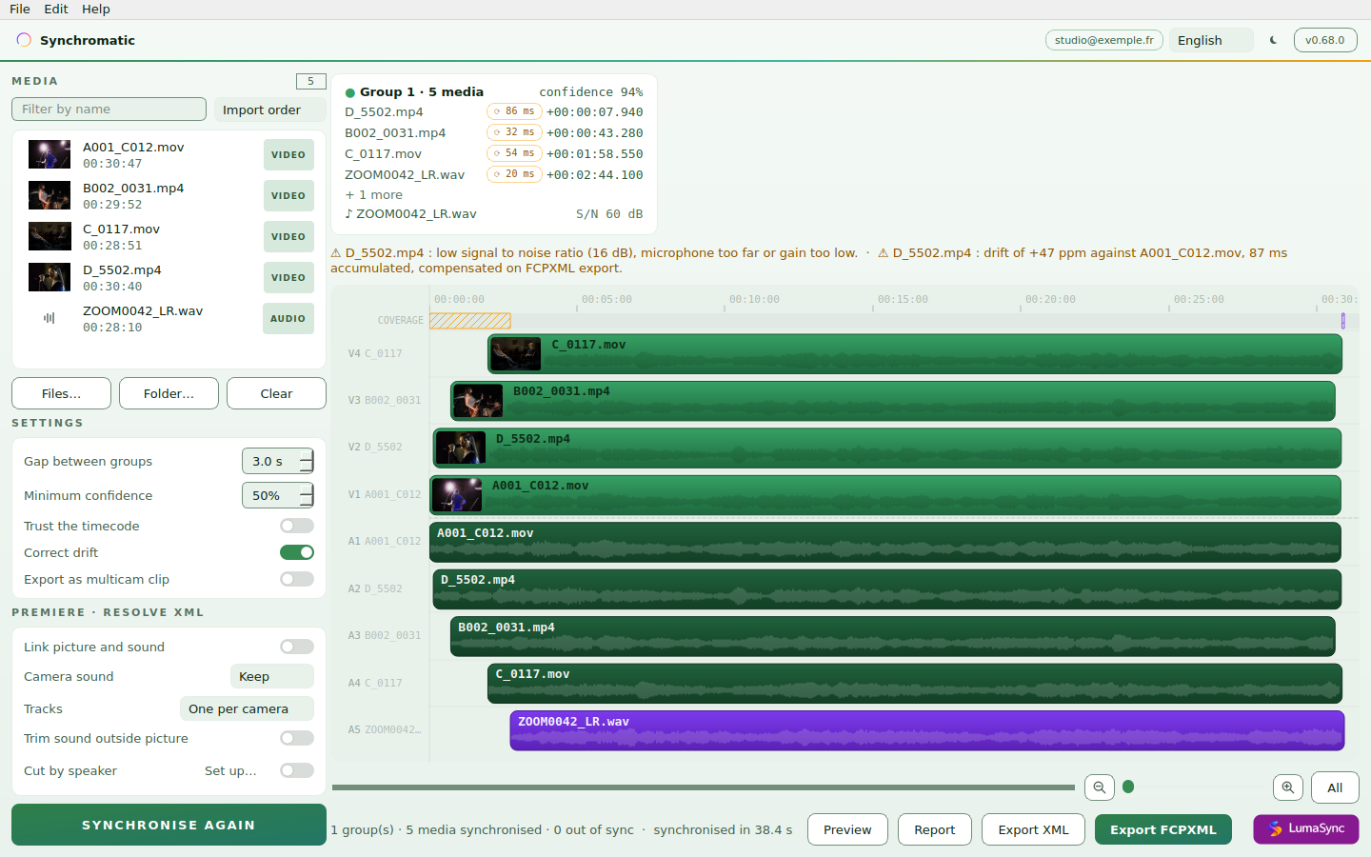This screenshot has height=857, width=1371.
Task: Select the purple ZOOM0042_LR.wav clip on A5
Action: (926, 730)
